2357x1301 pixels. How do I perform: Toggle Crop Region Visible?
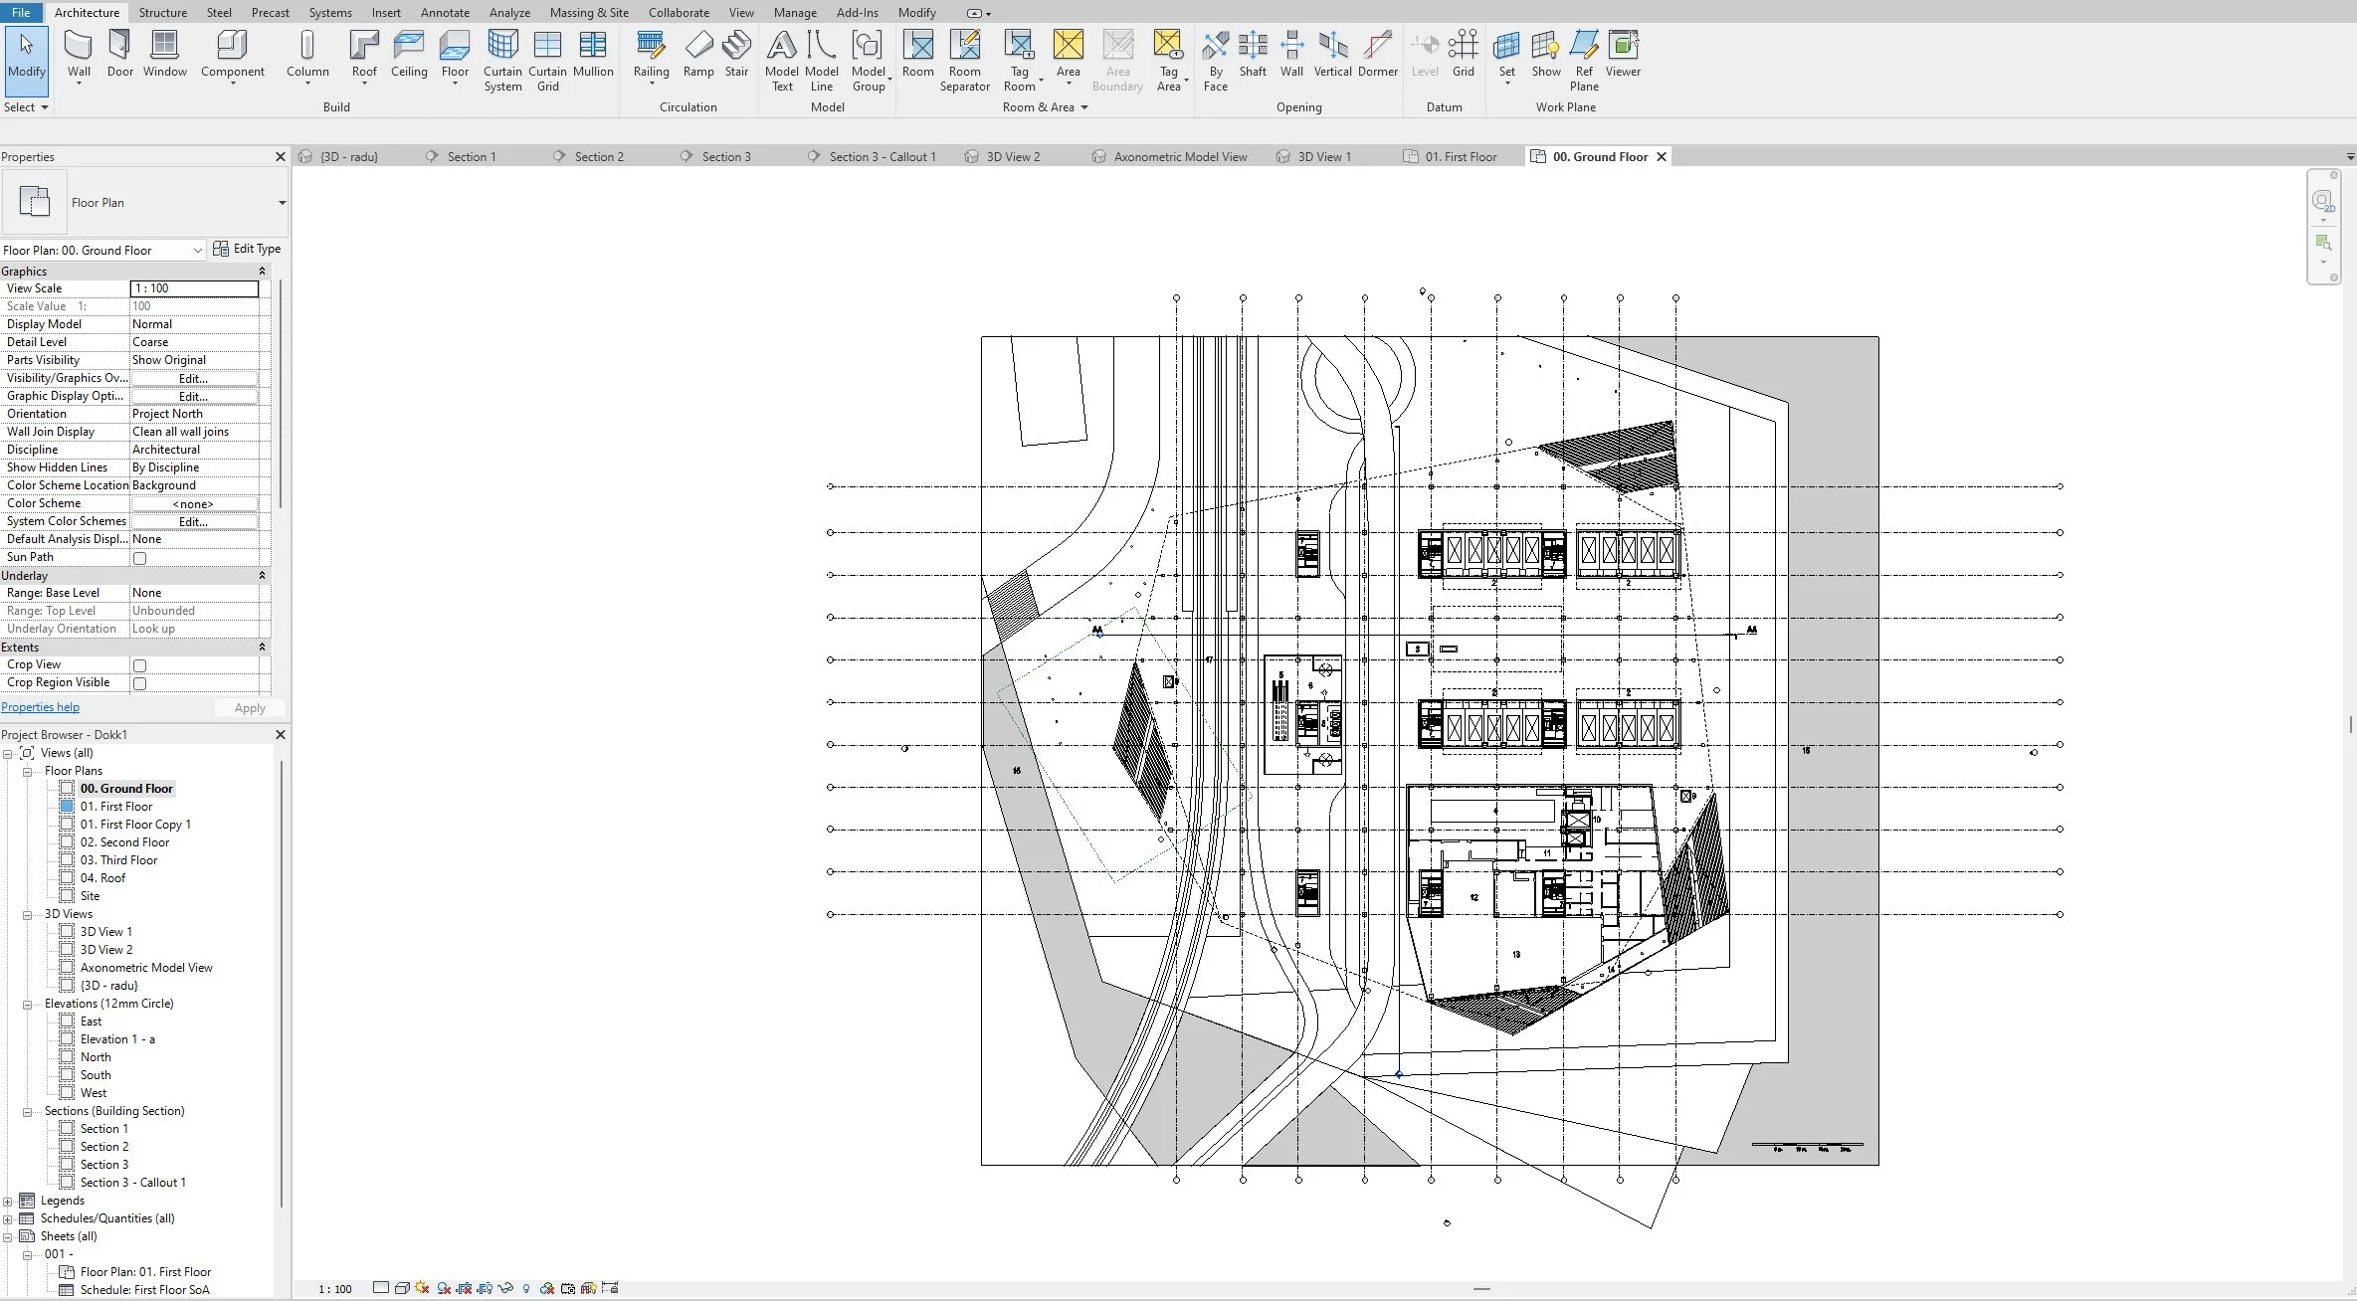139,682
